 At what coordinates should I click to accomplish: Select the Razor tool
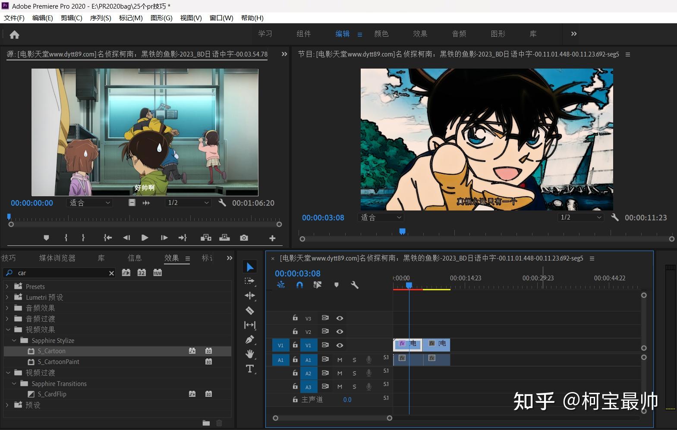[x=250, y=310]
